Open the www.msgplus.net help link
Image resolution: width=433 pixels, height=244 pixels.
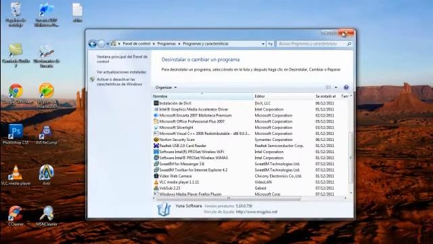256,212
